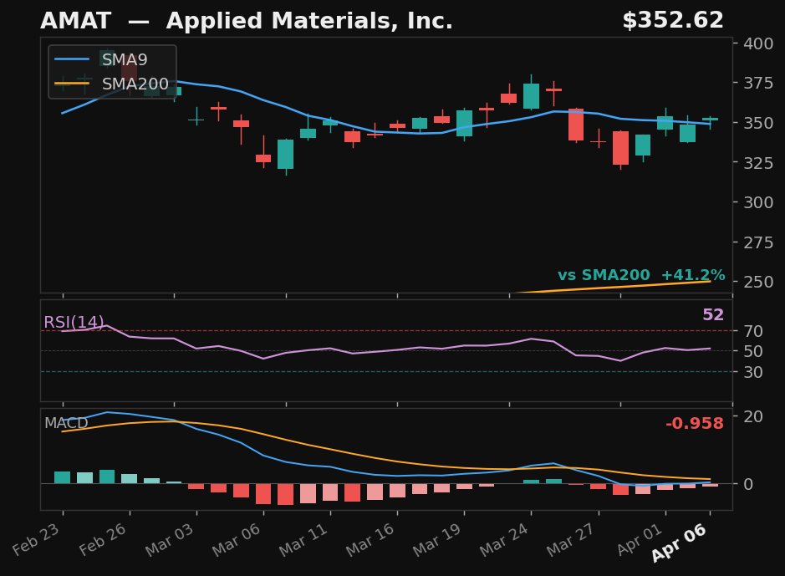Click the Mar 11 date label
This screenshot has height=576, width=785.
tap(303, 540)
